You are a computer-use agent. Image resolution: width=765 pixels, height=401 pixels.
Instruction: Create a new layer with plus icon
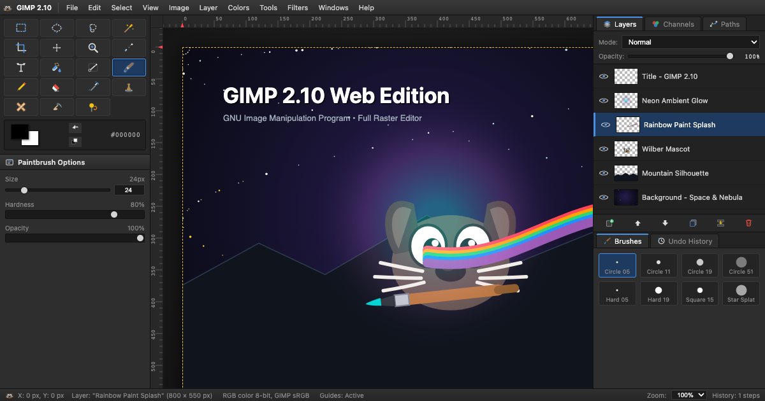[609, 223]
